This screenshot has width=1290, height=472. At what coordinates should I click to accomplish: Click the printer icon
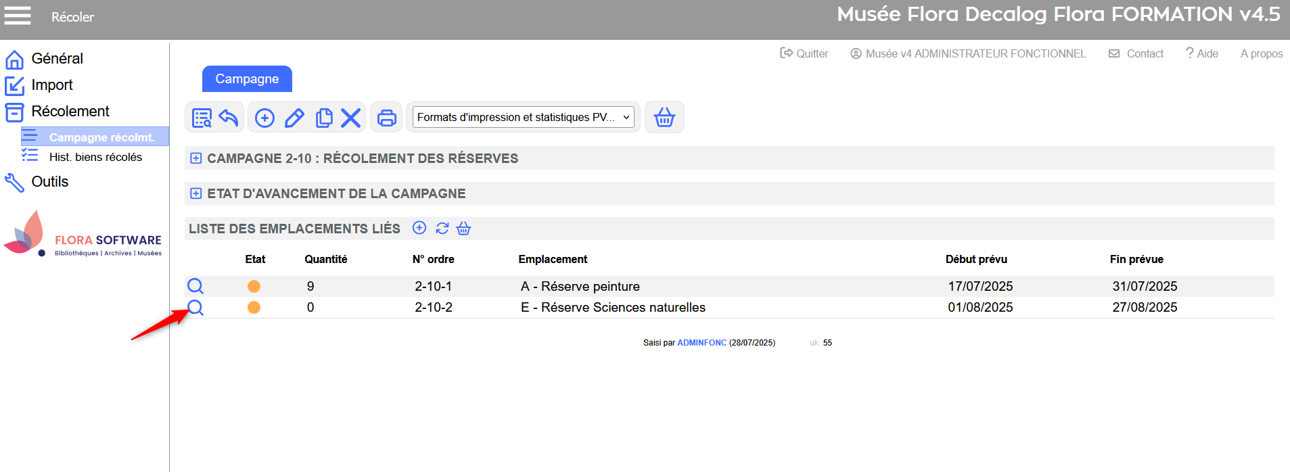[x=386, y=118]
